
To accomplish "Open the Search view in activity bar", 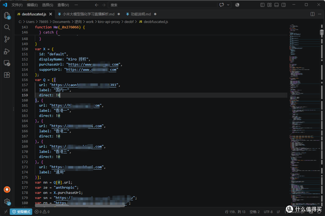I will (x=7, y=27).
